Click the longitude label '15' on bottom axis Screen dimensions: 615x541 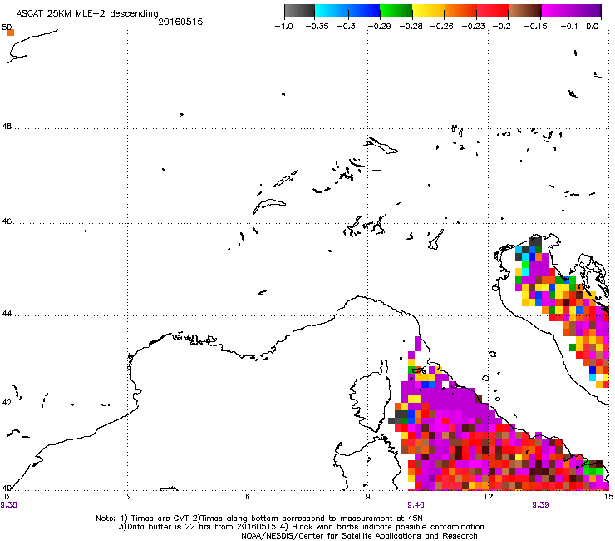click(x=608, y=497)
